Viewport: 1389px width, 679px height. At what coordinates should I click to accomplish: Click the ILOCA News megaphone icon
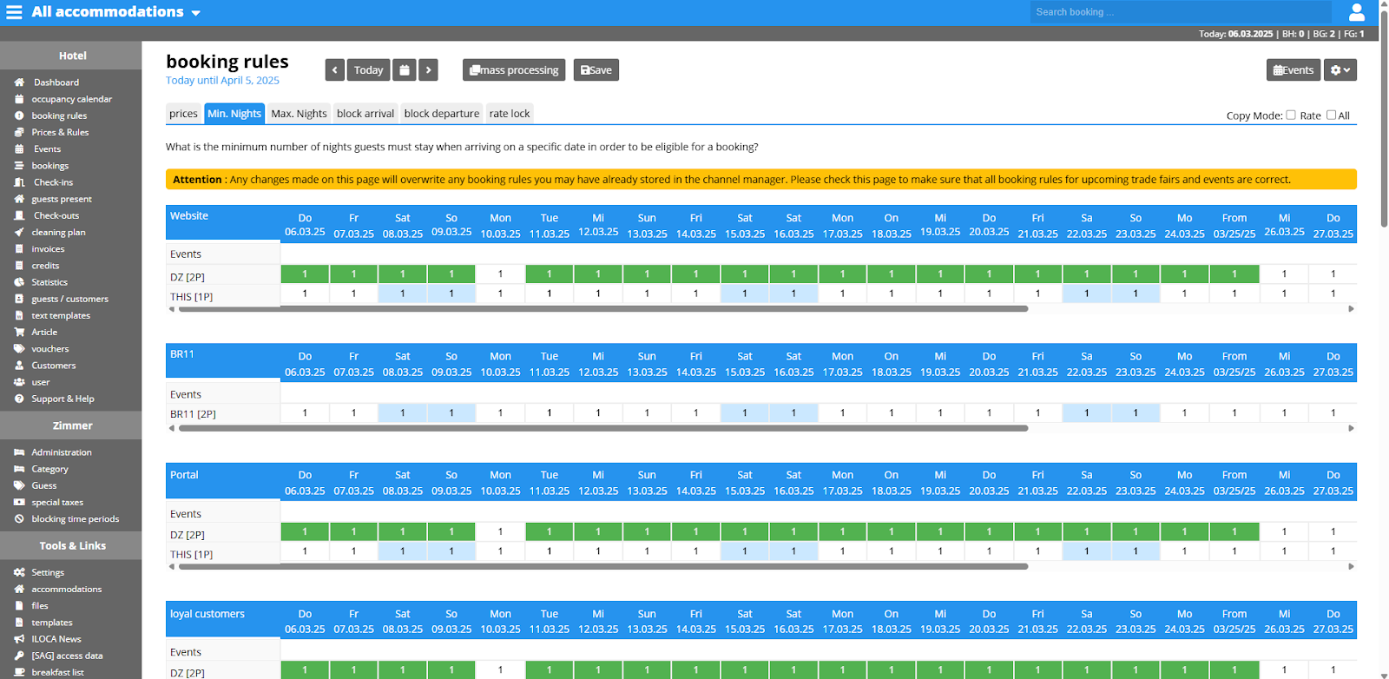pyautogui.click(x=19, y=639)
